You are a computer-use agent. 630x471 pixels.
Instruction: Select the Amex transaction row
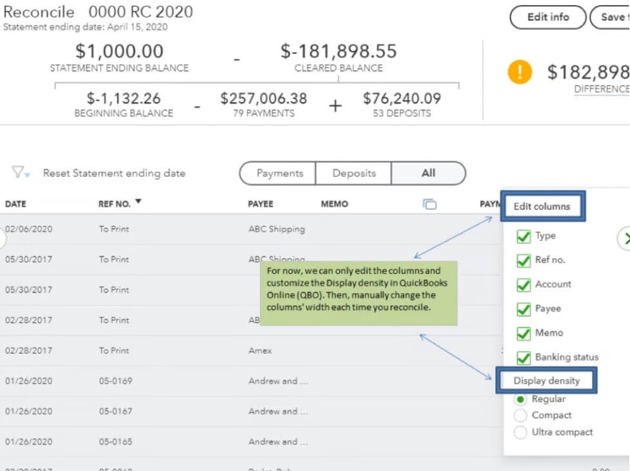coord(260,351)
